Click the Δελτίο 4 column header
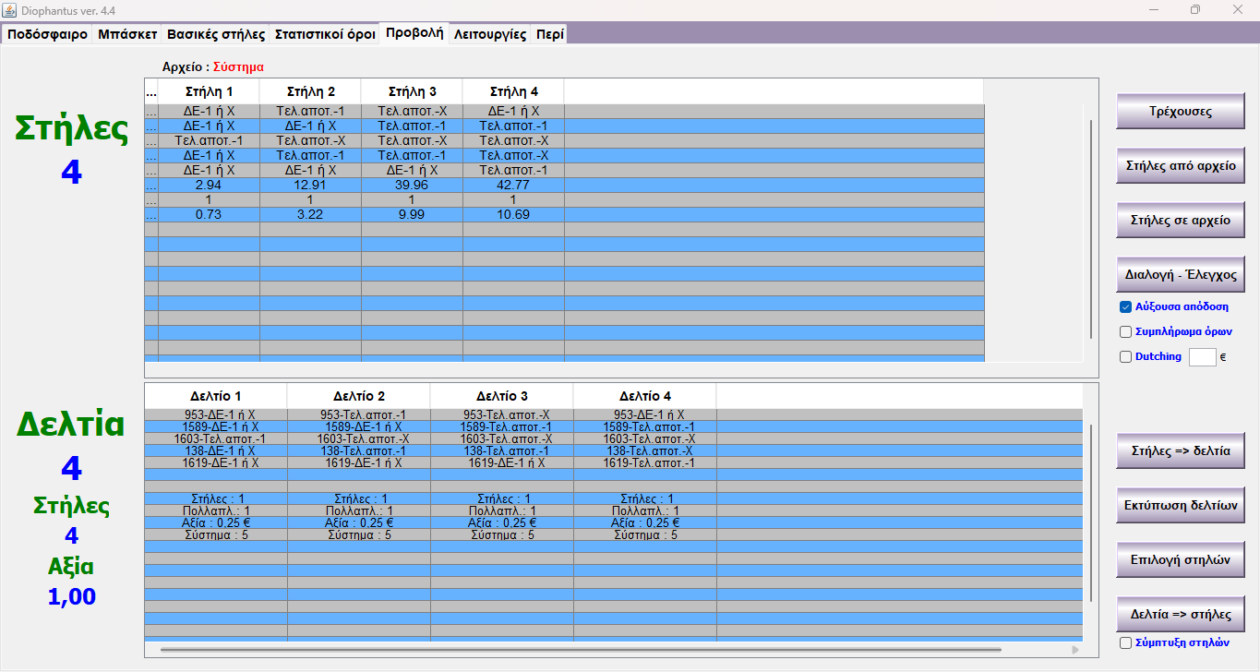 coord(645,396)
